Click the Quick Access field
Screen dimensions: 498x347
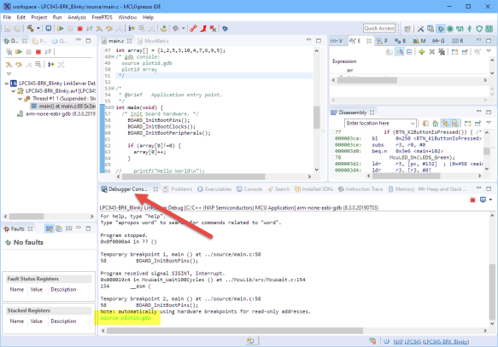pyautogui.click(x=379, y=28)
